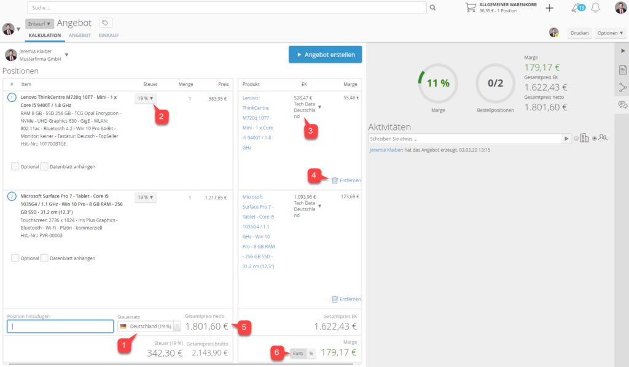
Task: Enable Datenblatt anhängen for Lenovo ThinkCentre
Action: pyautogui.click(x=44, y=166)
